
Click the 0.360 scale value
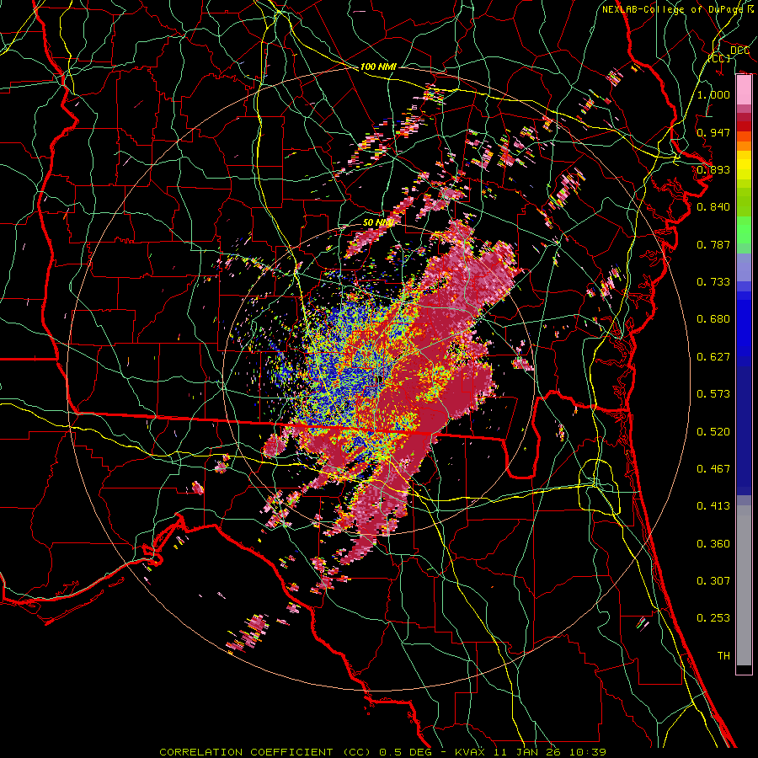point(713,544)
